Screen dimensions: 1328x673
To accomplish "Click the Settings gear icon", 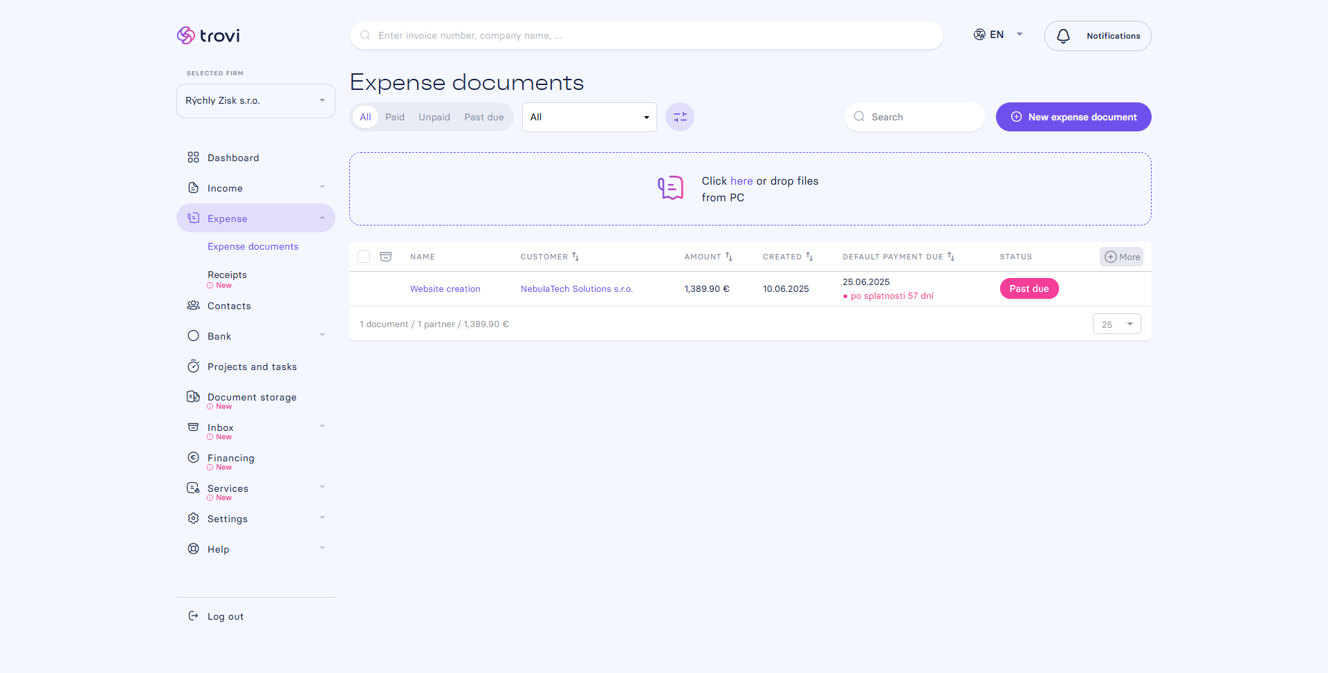I will 193,519.
